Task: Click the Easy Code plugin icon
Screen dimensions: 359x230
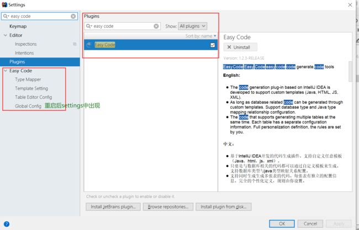Action: click(89, 45)
